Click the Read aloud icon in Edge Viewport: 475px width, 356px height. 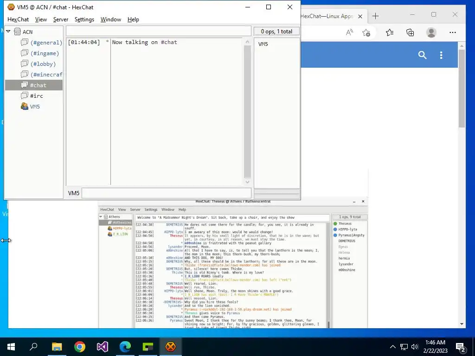point(349,32)
